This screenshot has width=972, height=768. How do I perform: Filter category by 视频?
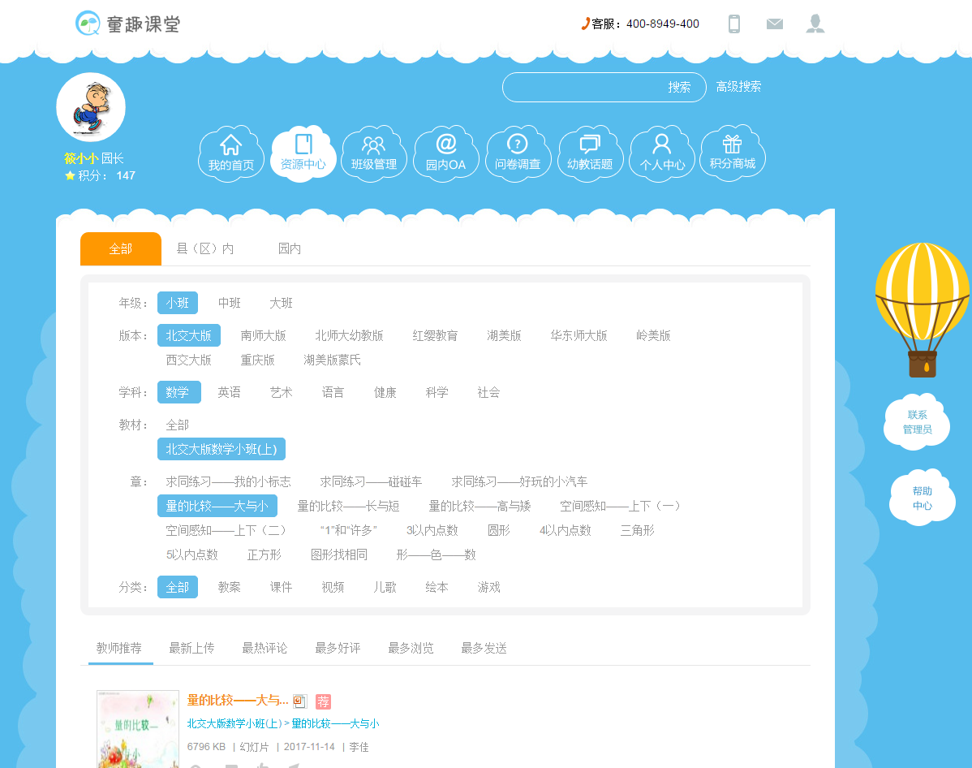point(333,587)
